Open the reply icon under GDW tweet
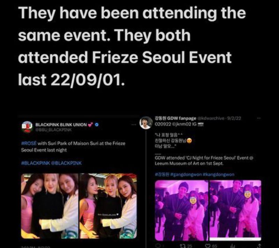 click(x=158, y=246)
